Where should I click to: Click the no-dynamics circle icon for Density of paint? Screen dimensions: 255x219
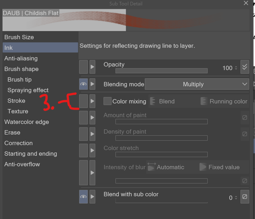pos(245,134)
